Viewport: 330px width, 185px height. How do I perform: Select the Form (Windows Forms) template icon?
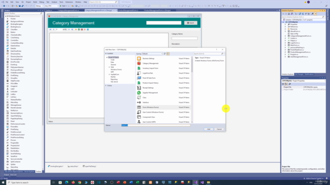coord(139,107)
